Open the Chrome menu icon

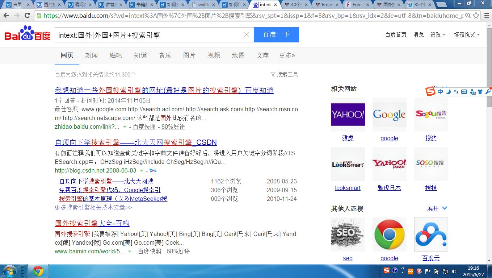[486, 16]
